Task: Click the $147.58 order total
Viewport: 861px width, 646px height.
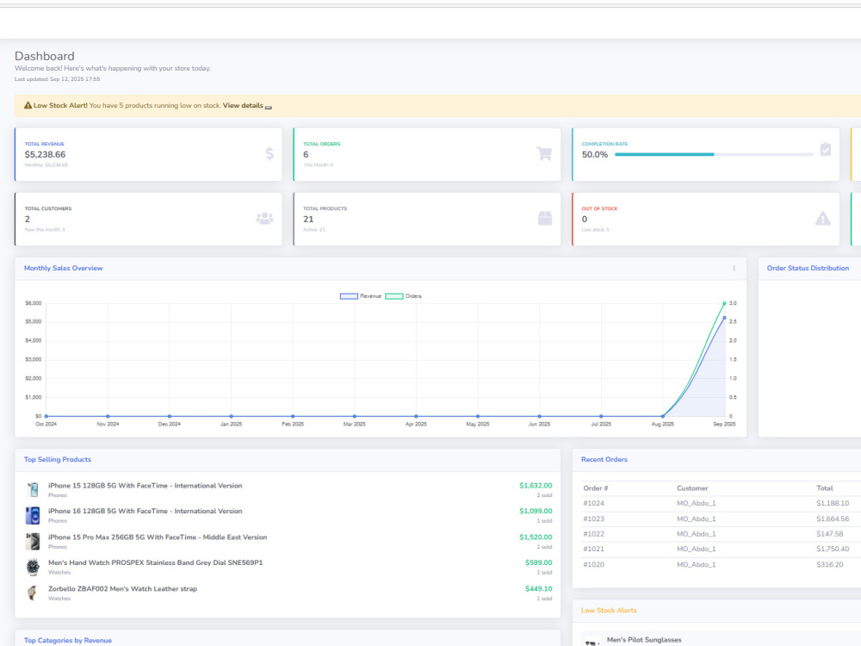Action: click(829, 534)
